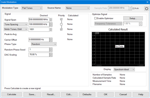The width and height of the screenshot is (150, 98).
Task: Decrease Sample Rate with down arrow
Action: 130,9
